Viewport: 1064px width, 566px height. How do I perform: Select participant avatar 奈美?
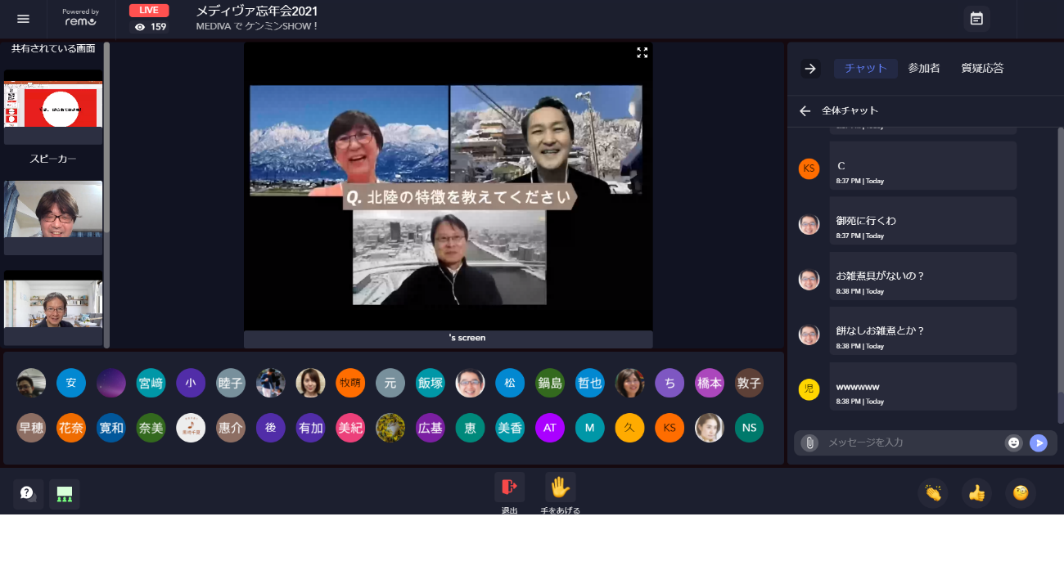click(x=151, y=428)
